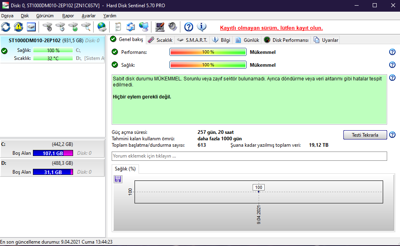The width and height of the screenshot is (400, 246).
Task: Click the D: partition label
Action: tap(4, 163)
